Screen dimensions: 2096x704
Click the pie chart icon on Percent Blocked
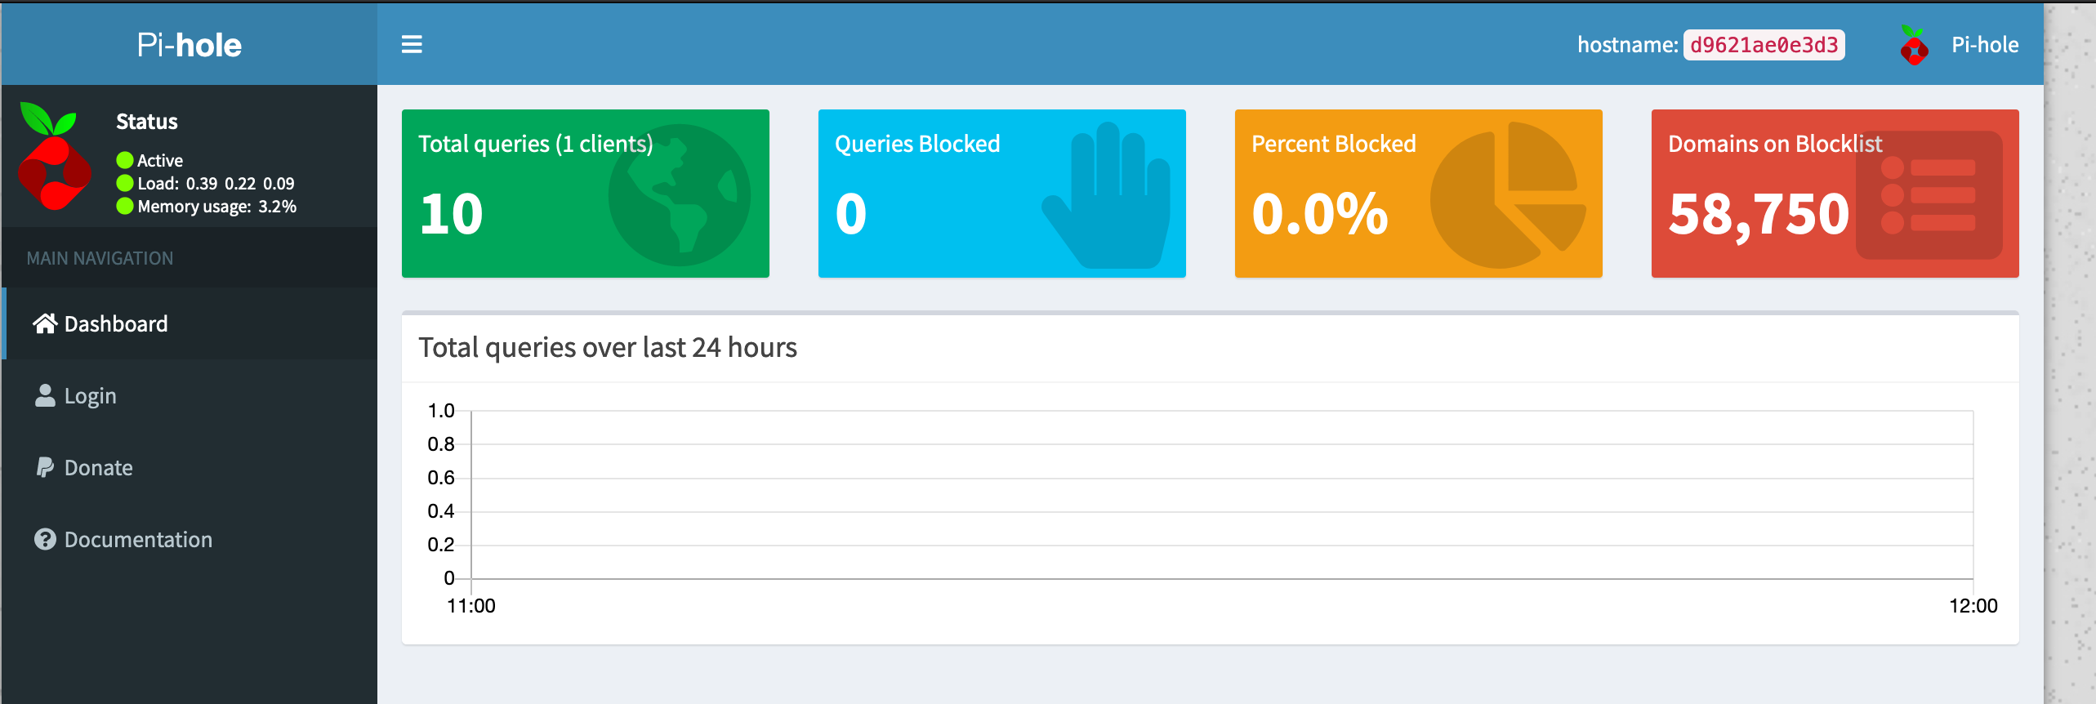click(x=1507, y=196)
